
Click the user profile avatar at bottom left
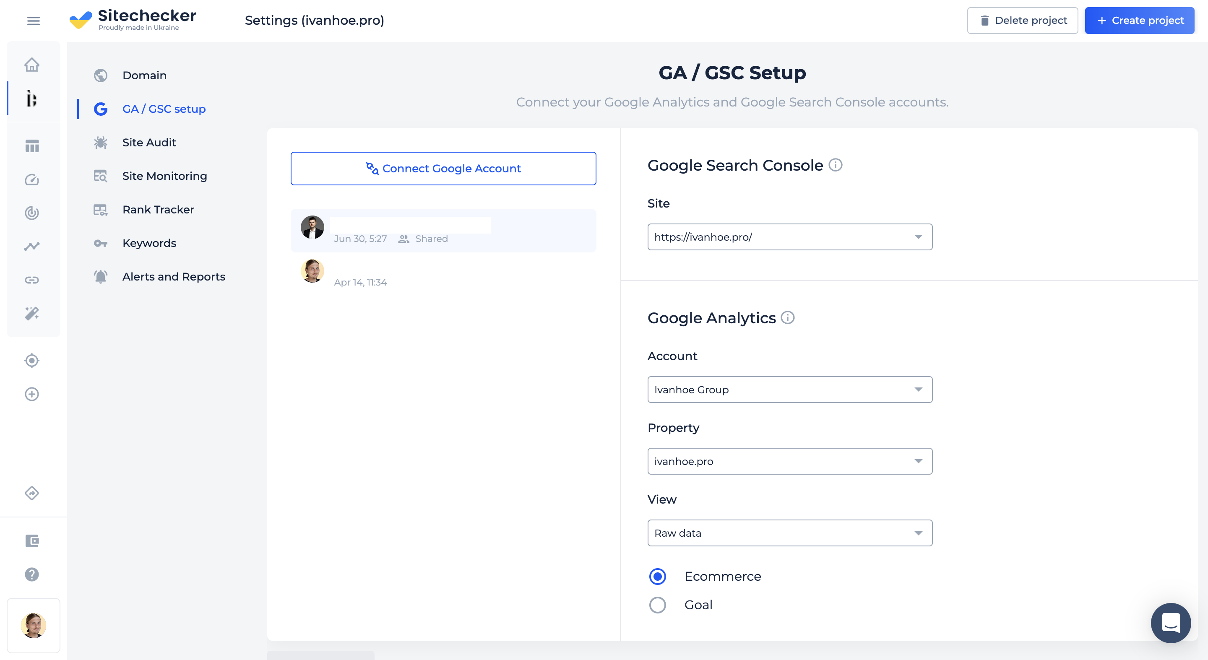(33, 625)
